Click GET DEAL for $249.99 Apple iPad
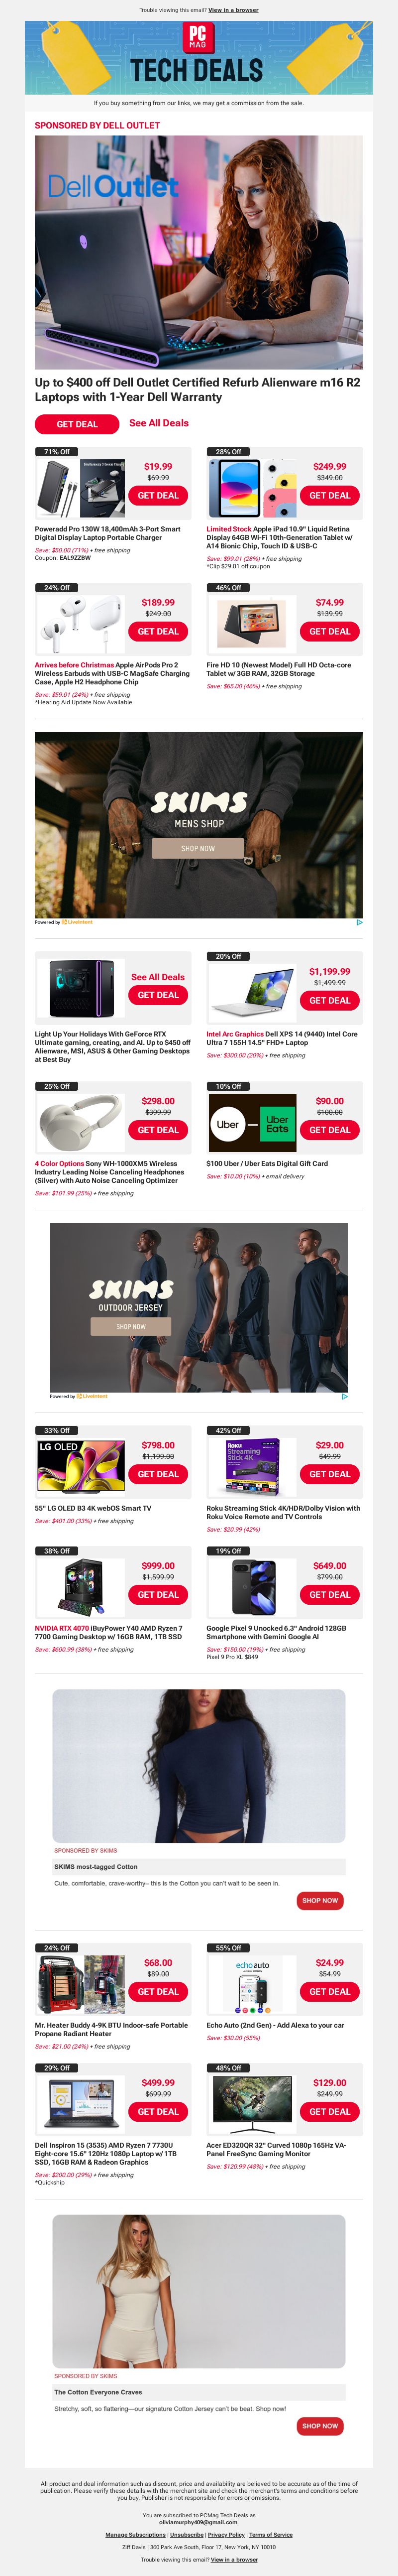398x2576 pixels. click(x=330, y=495)
